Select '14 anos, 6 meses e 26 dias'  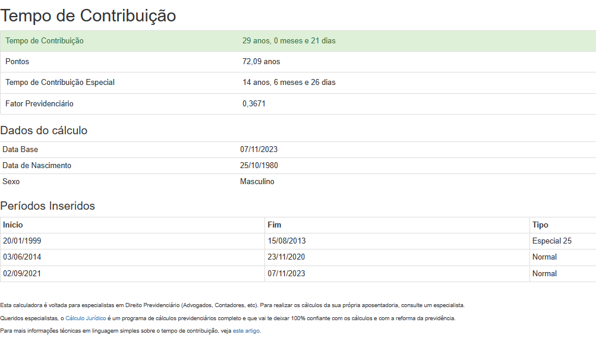[289, 83]
